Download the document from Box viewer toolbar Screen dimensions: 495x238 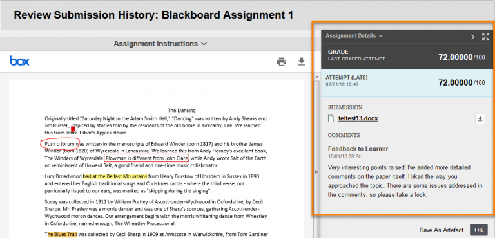click(x=302, y=62)
